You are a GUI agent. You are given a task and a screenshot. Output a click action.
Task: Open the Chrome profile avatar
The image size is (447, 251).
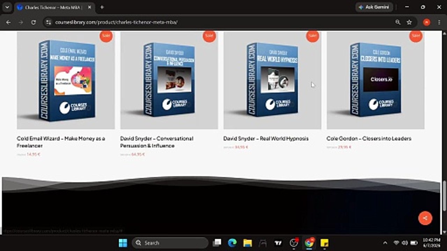426,22
